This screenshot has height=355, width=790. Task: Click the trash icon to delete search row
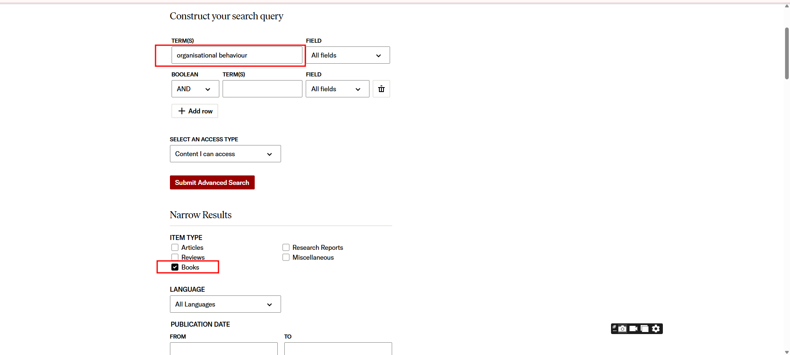(381, 89)
